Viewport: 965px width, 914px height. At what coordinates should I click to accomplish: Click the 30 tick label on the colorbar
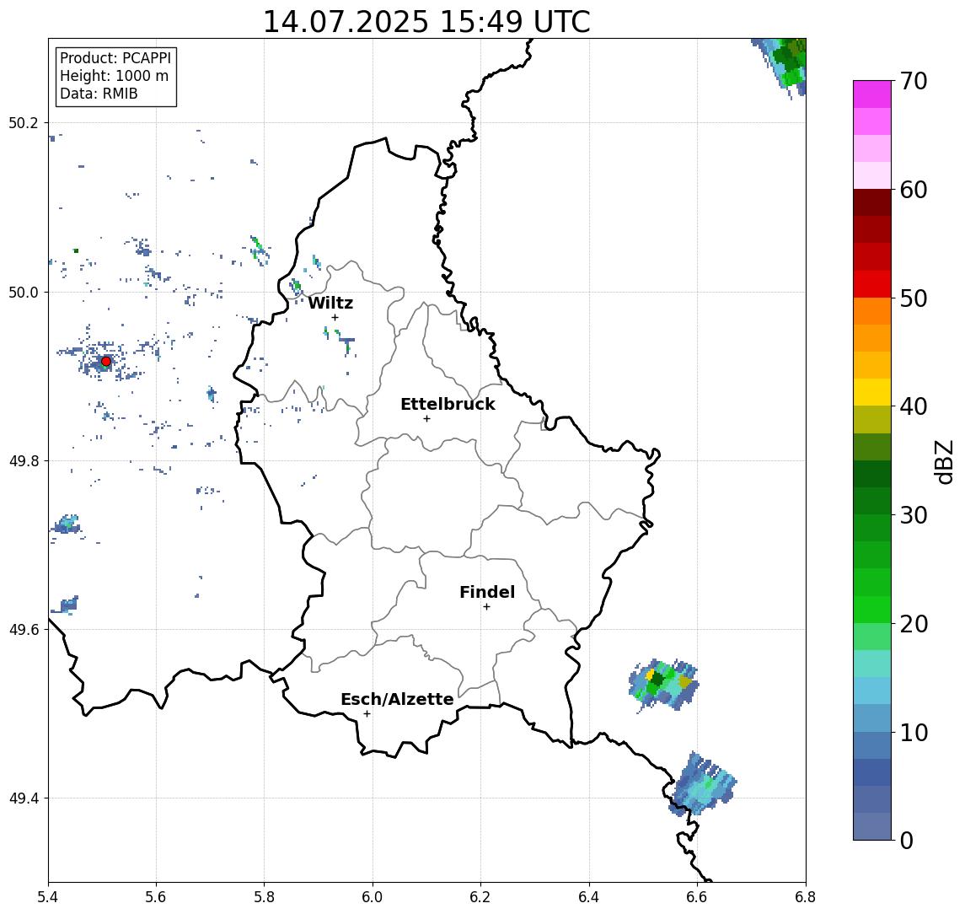click(913, 515)
